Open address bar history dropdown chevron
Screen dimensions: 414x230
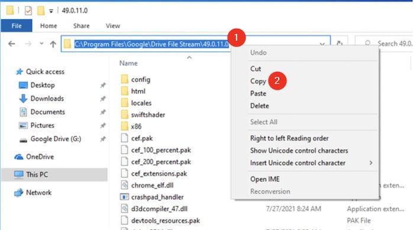coord(322,44)
